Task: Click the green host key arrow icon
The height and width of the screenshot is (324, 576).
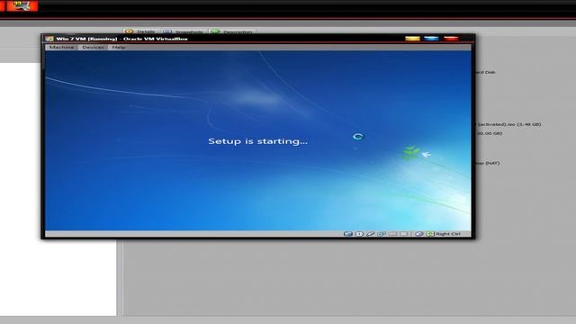Action: [430, 234]
